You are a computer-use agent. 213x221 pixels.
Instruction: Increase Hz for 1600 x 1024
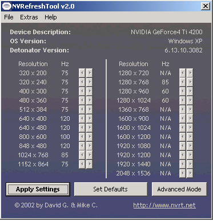click(x=190, y=128)
